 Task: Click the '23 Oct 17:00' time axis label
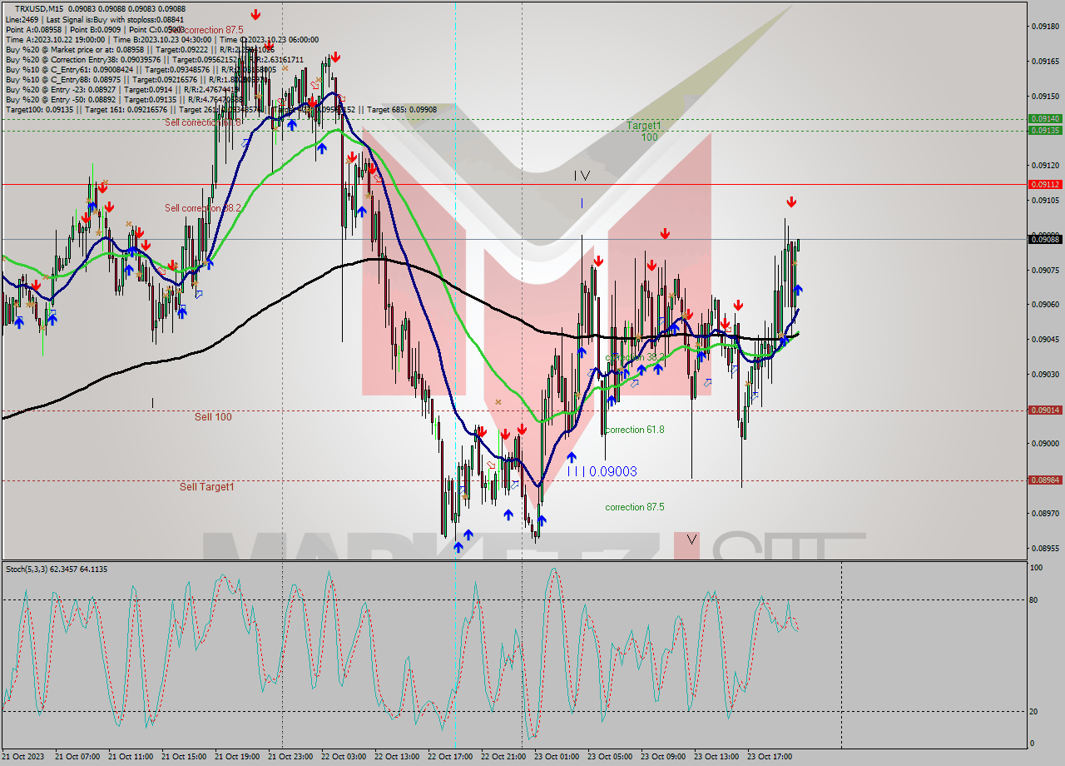770,758
